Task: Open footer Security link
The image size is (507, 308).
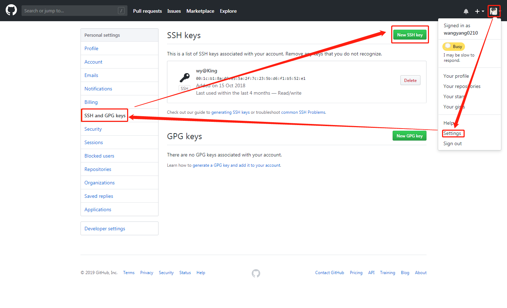Action: click(x=166, y=273)
